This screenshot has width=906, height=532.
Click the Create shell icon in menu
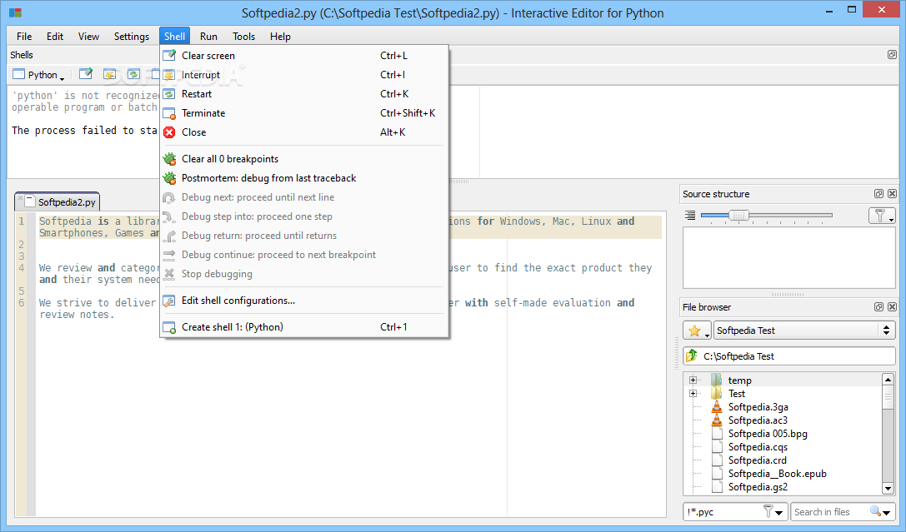pyautogui.click(x=169, y=327)
